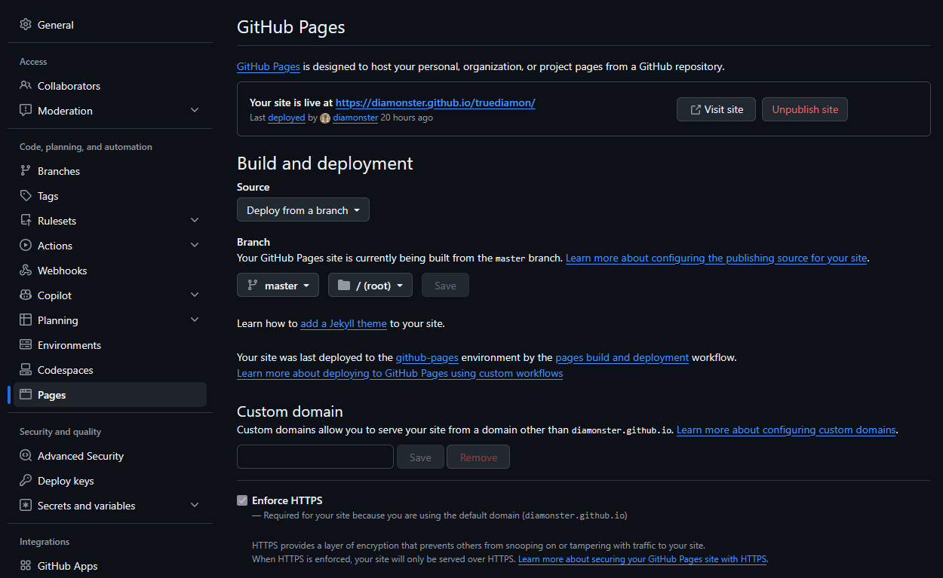Screen dimensions: 943x578
Task: Toggle the Enforce HTTPS checkbox
Action: point(242,500)
